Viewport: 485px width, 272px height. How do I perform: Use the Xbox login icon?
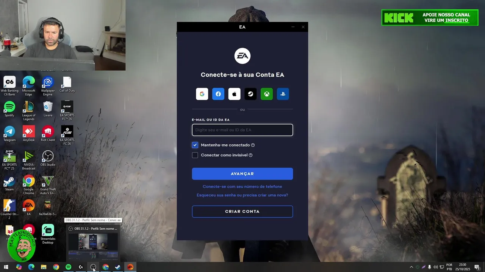click(267, 94)
